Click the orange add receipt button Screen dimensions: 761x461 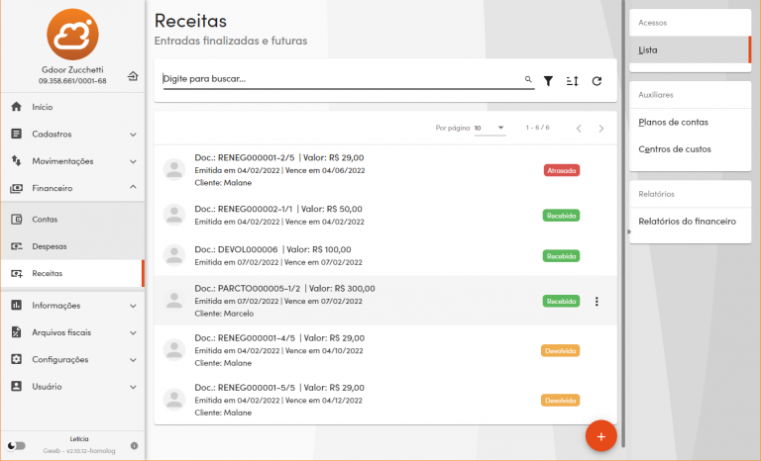coord(600,435)
